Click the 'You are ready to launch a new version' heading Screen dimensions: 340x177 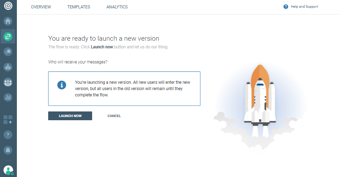pos(104,39)
